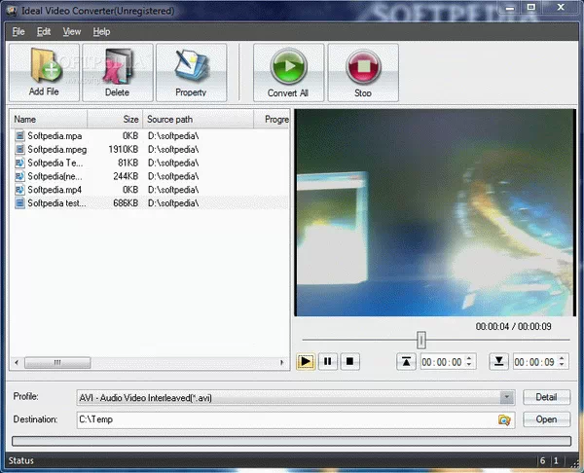Viewport: 584px width, 473px height.
Task: Maximize the Ideal Video Converter window
Action: click(x=531, y=8)
